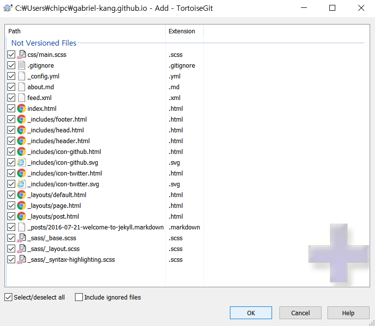Click the Internet Explorer icon beside icon-github.svg
The image size is (375, 326).
tap(22, 163)
